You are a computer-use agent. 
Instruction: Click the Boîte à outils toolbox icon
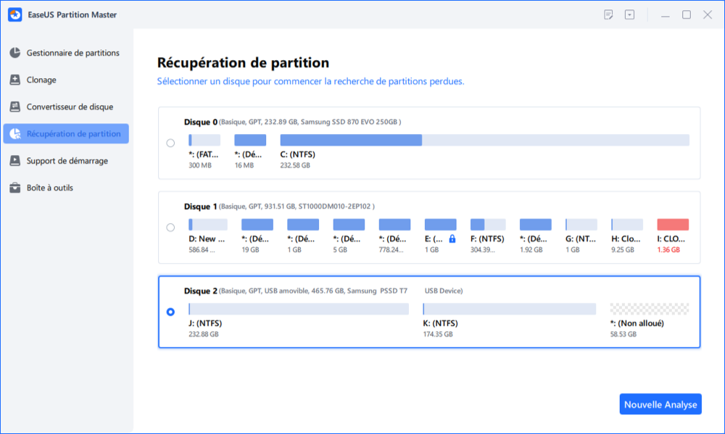(x=14, y=188)
